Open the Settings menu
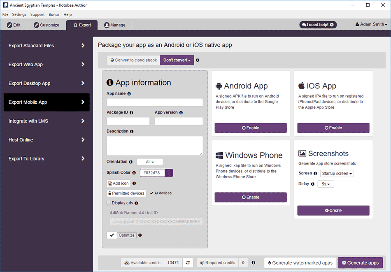 click(x=19, y=14)
